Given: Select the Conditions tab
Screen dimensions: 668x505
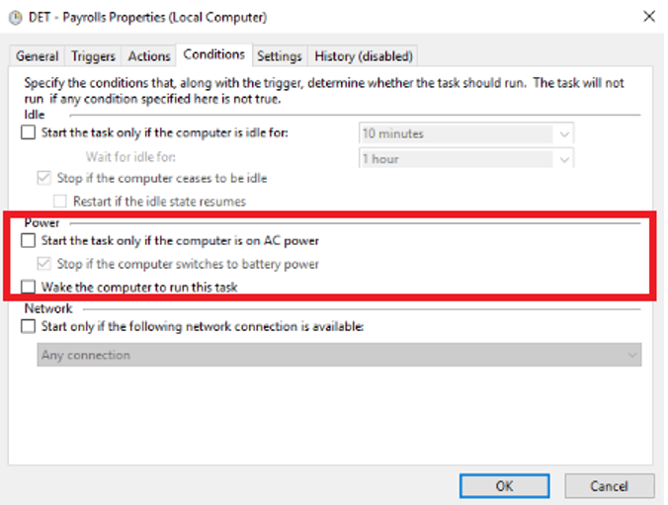Looking at the screenshot, I should click(214, 55).
